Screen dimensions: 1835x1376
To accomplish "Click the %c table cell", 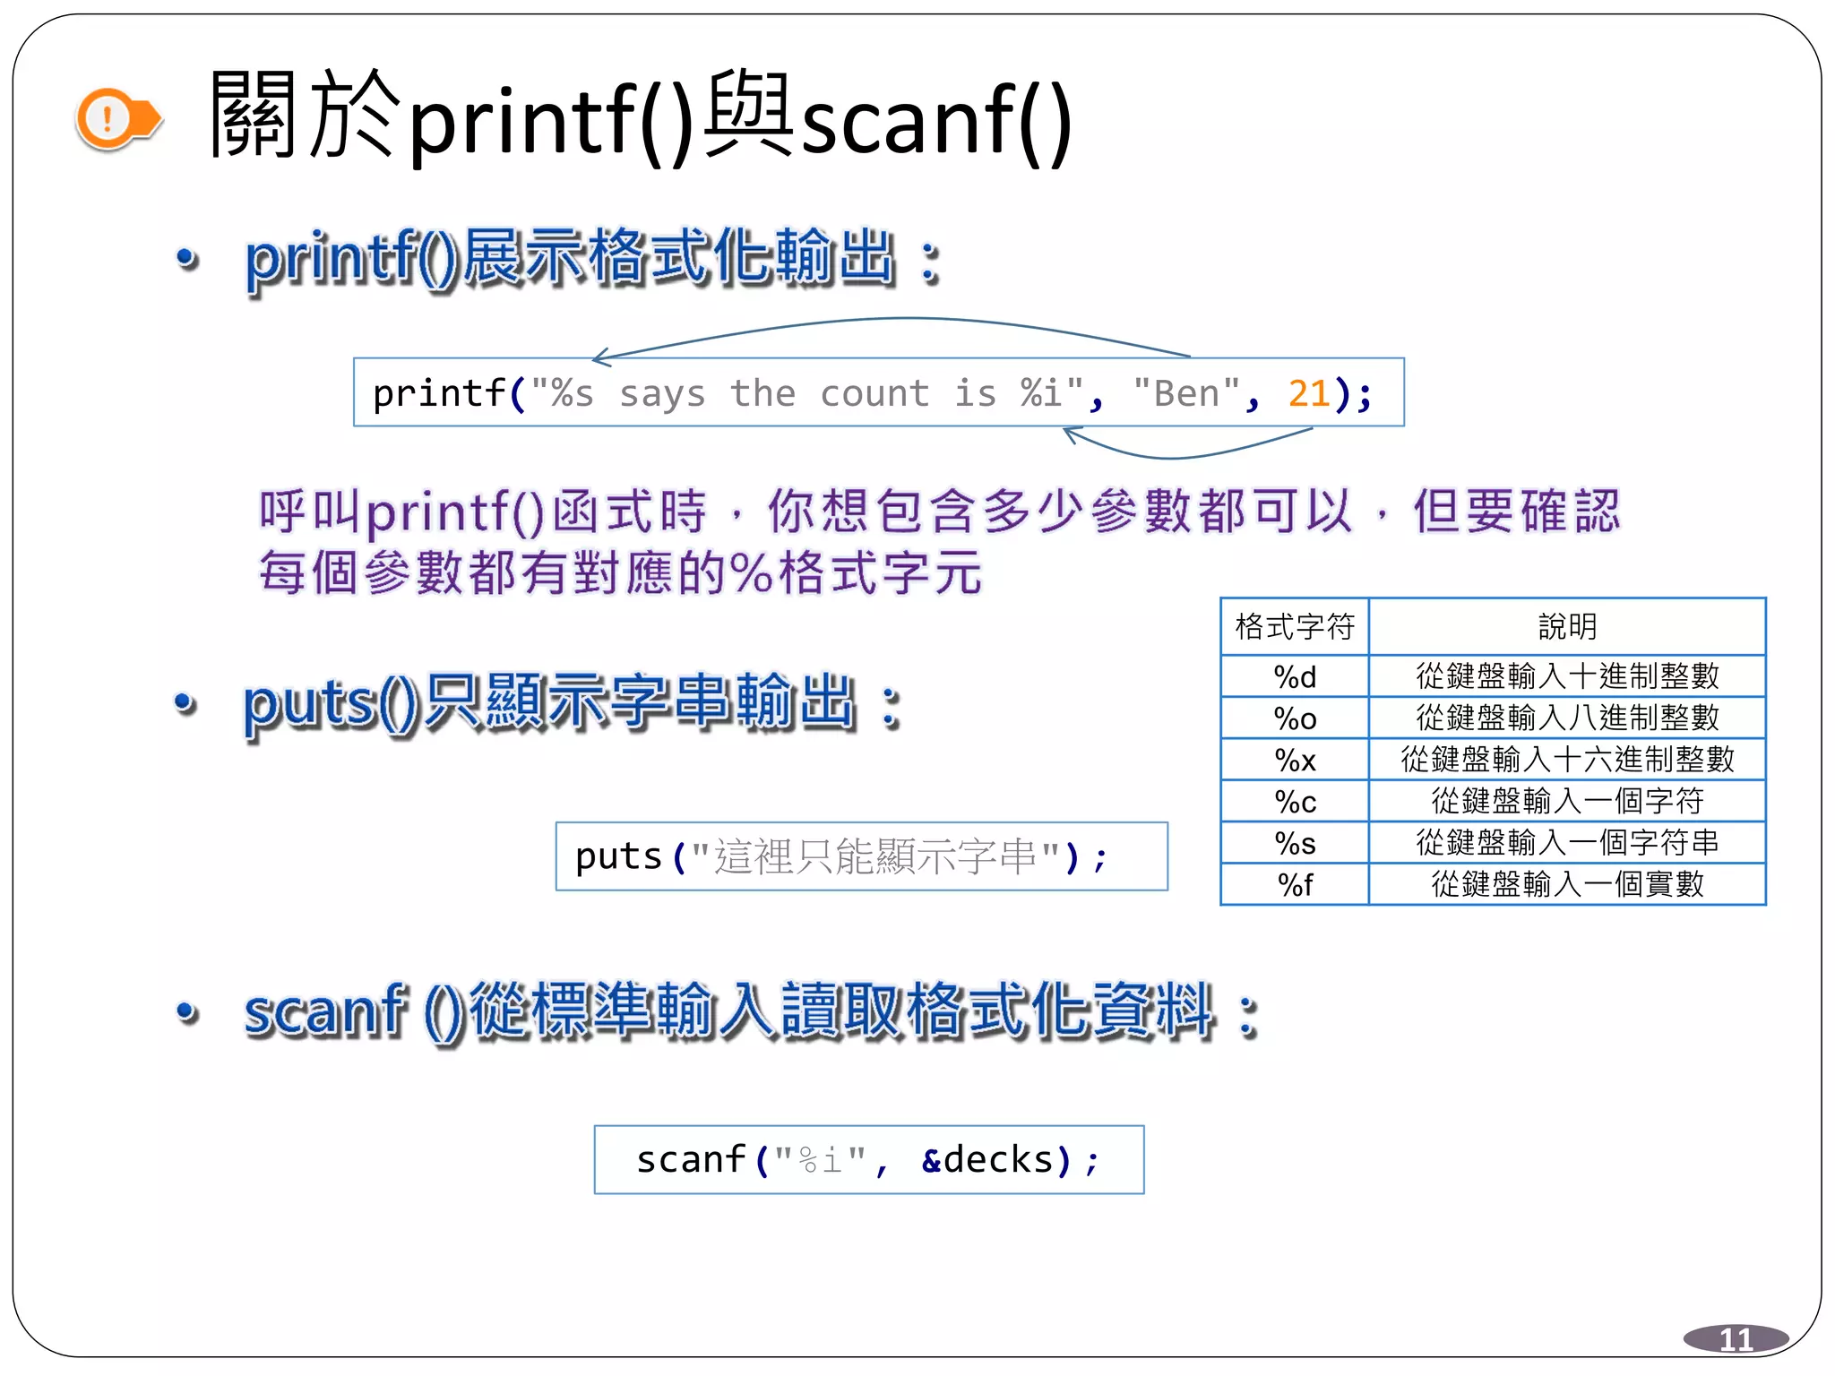I will 1295,801.
